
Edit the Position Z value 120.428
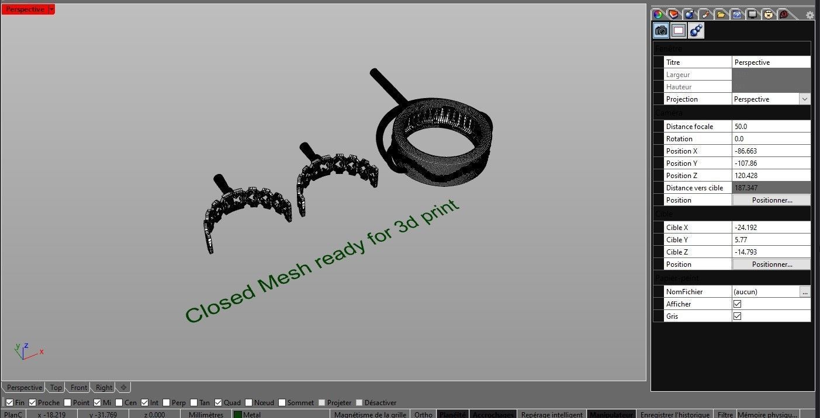[771, 176]
